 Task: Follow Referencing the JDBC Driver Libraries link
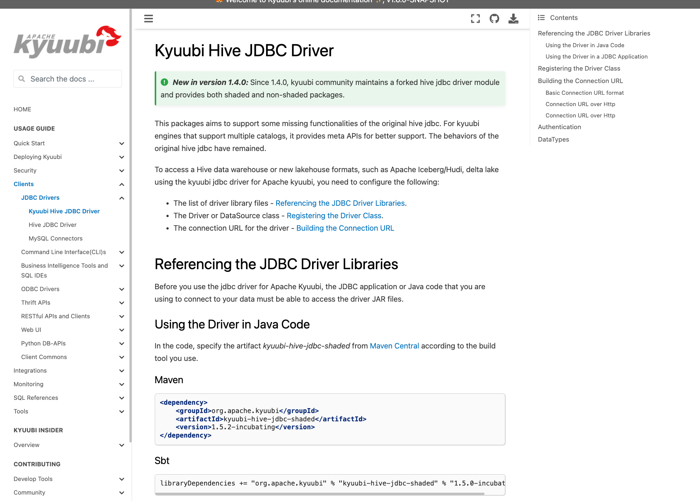(x=340, y=203)
